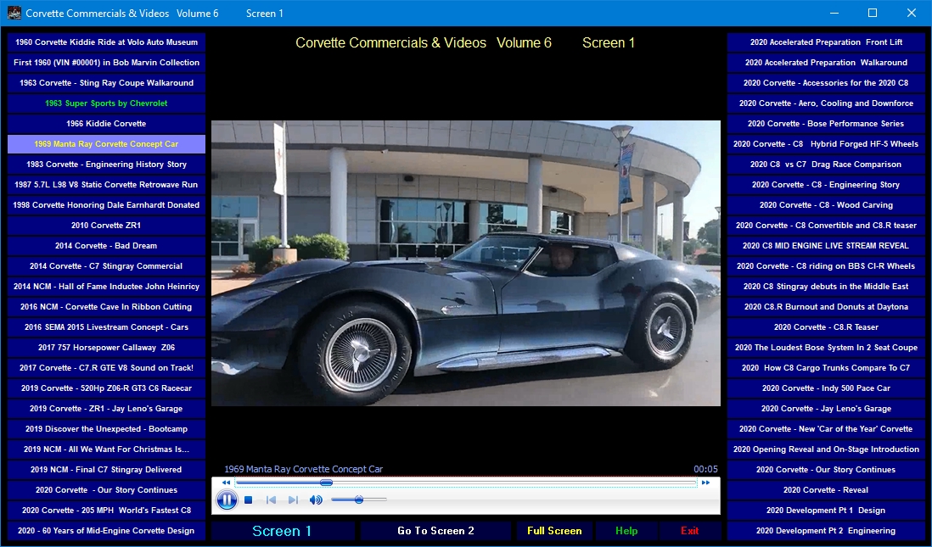Play 2020 How C8 Cargo Trunks Compare To C7
The width and height of the screenshot is (932, 547).
[826, 368]
